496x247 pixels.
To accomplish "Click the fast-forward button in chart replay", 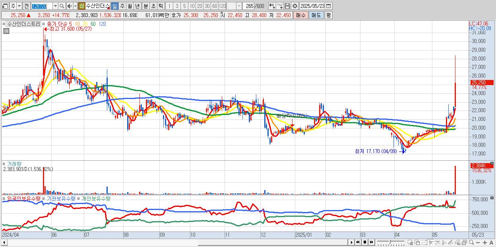I will (371, 242).
